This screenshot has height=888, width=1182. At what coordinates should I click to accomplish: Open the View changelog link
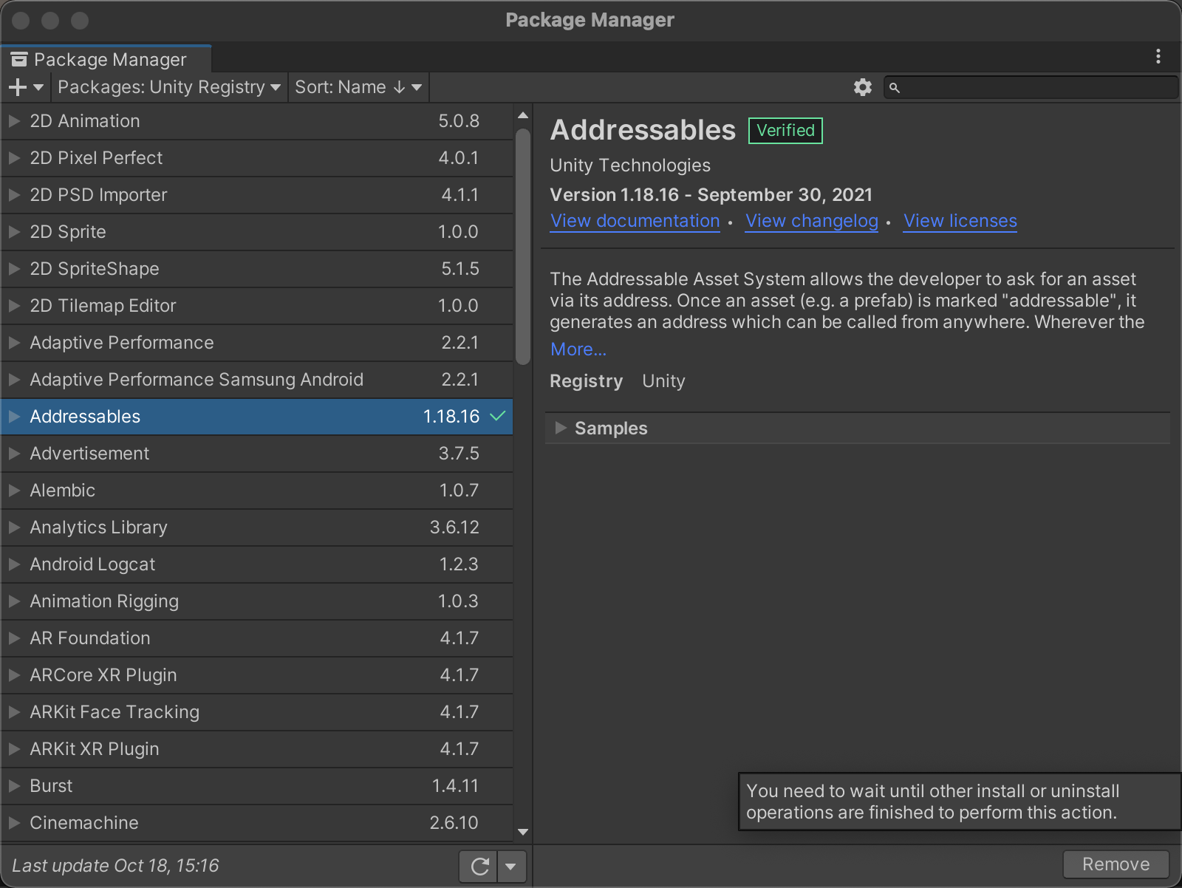pos(812,221)
